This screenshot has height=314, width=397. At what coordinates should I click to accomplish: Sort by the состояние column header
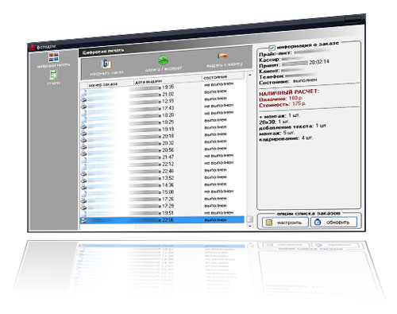click(x=223, y=76)
